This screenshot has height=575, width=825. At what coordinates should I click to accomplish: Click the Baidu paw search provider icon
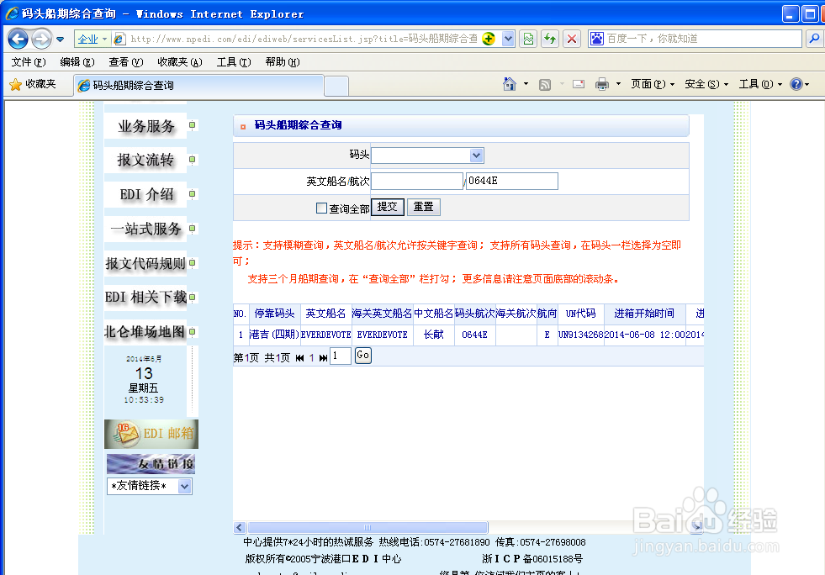click(x=596, y=39)
